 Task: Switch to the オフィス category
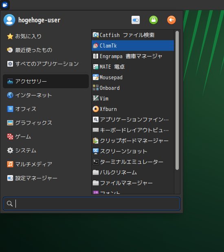click(46, 109)
